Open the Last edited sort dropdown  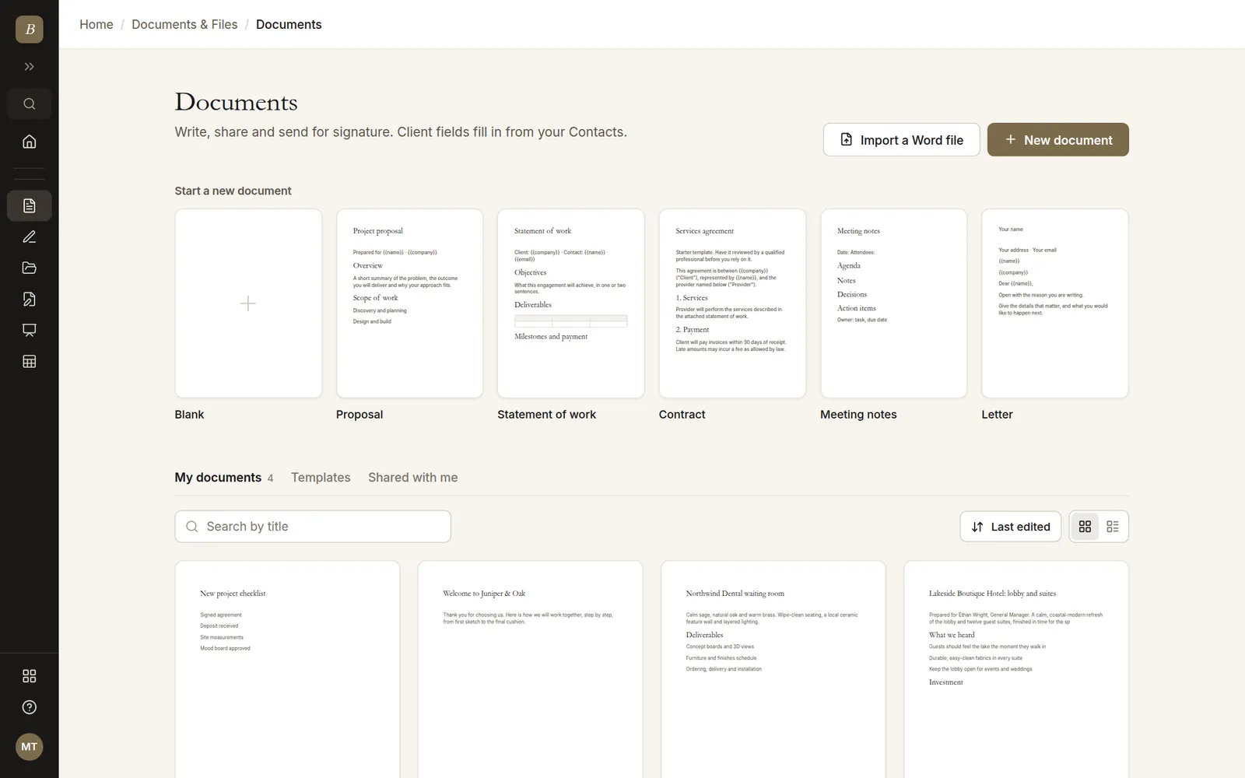pyautogui.click(x=1010, y=527)
